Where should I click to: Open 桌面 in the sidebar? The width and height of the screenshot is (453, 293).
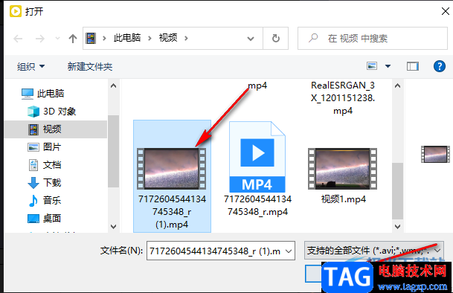(44, 219)
